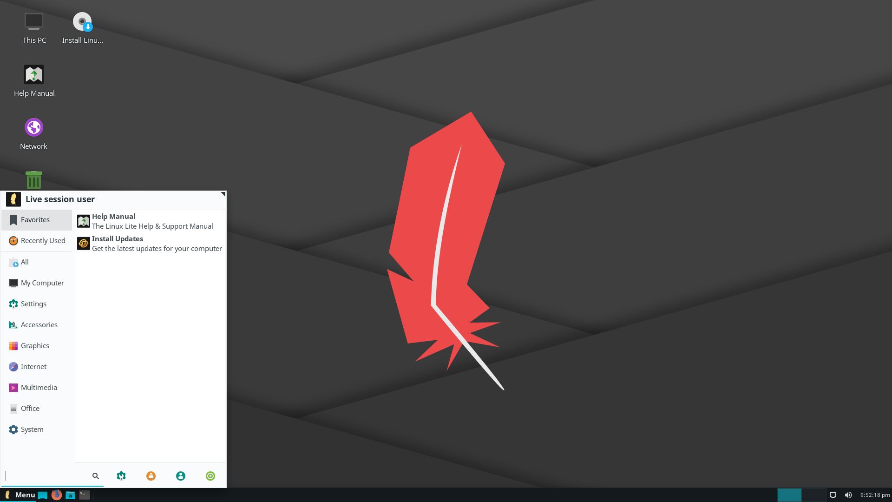Click the Live session user avatar

[13, 199]
